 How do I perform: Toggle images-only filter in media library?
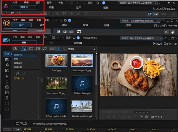[x=38, y=49]
